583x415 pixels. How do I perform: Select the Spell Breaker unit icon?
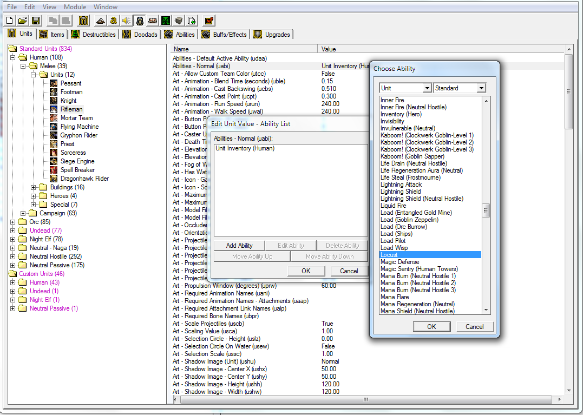pos(54,170)
